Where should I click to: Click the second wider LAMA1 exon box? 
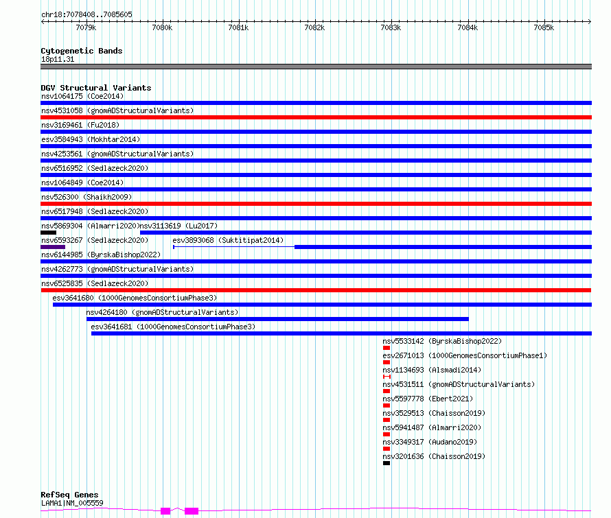pos(192,511)
